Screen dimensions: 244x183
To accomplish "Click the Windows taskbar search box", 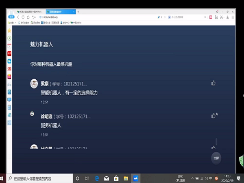I will 39,179.
